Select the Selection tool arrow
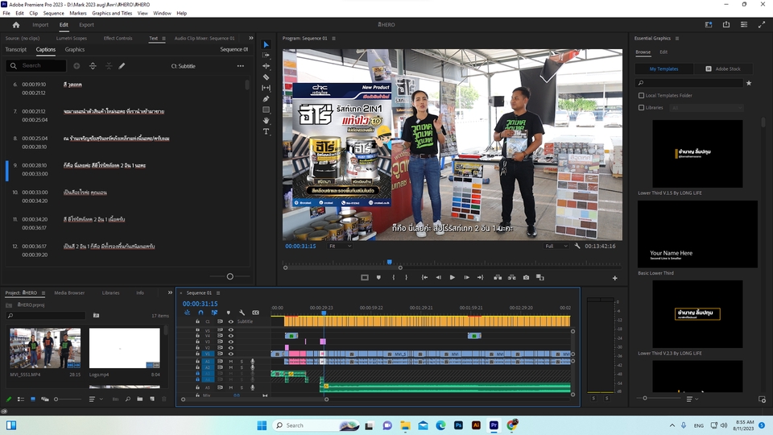773x435 pixels. pyautogui.click(x=267, y=44)
